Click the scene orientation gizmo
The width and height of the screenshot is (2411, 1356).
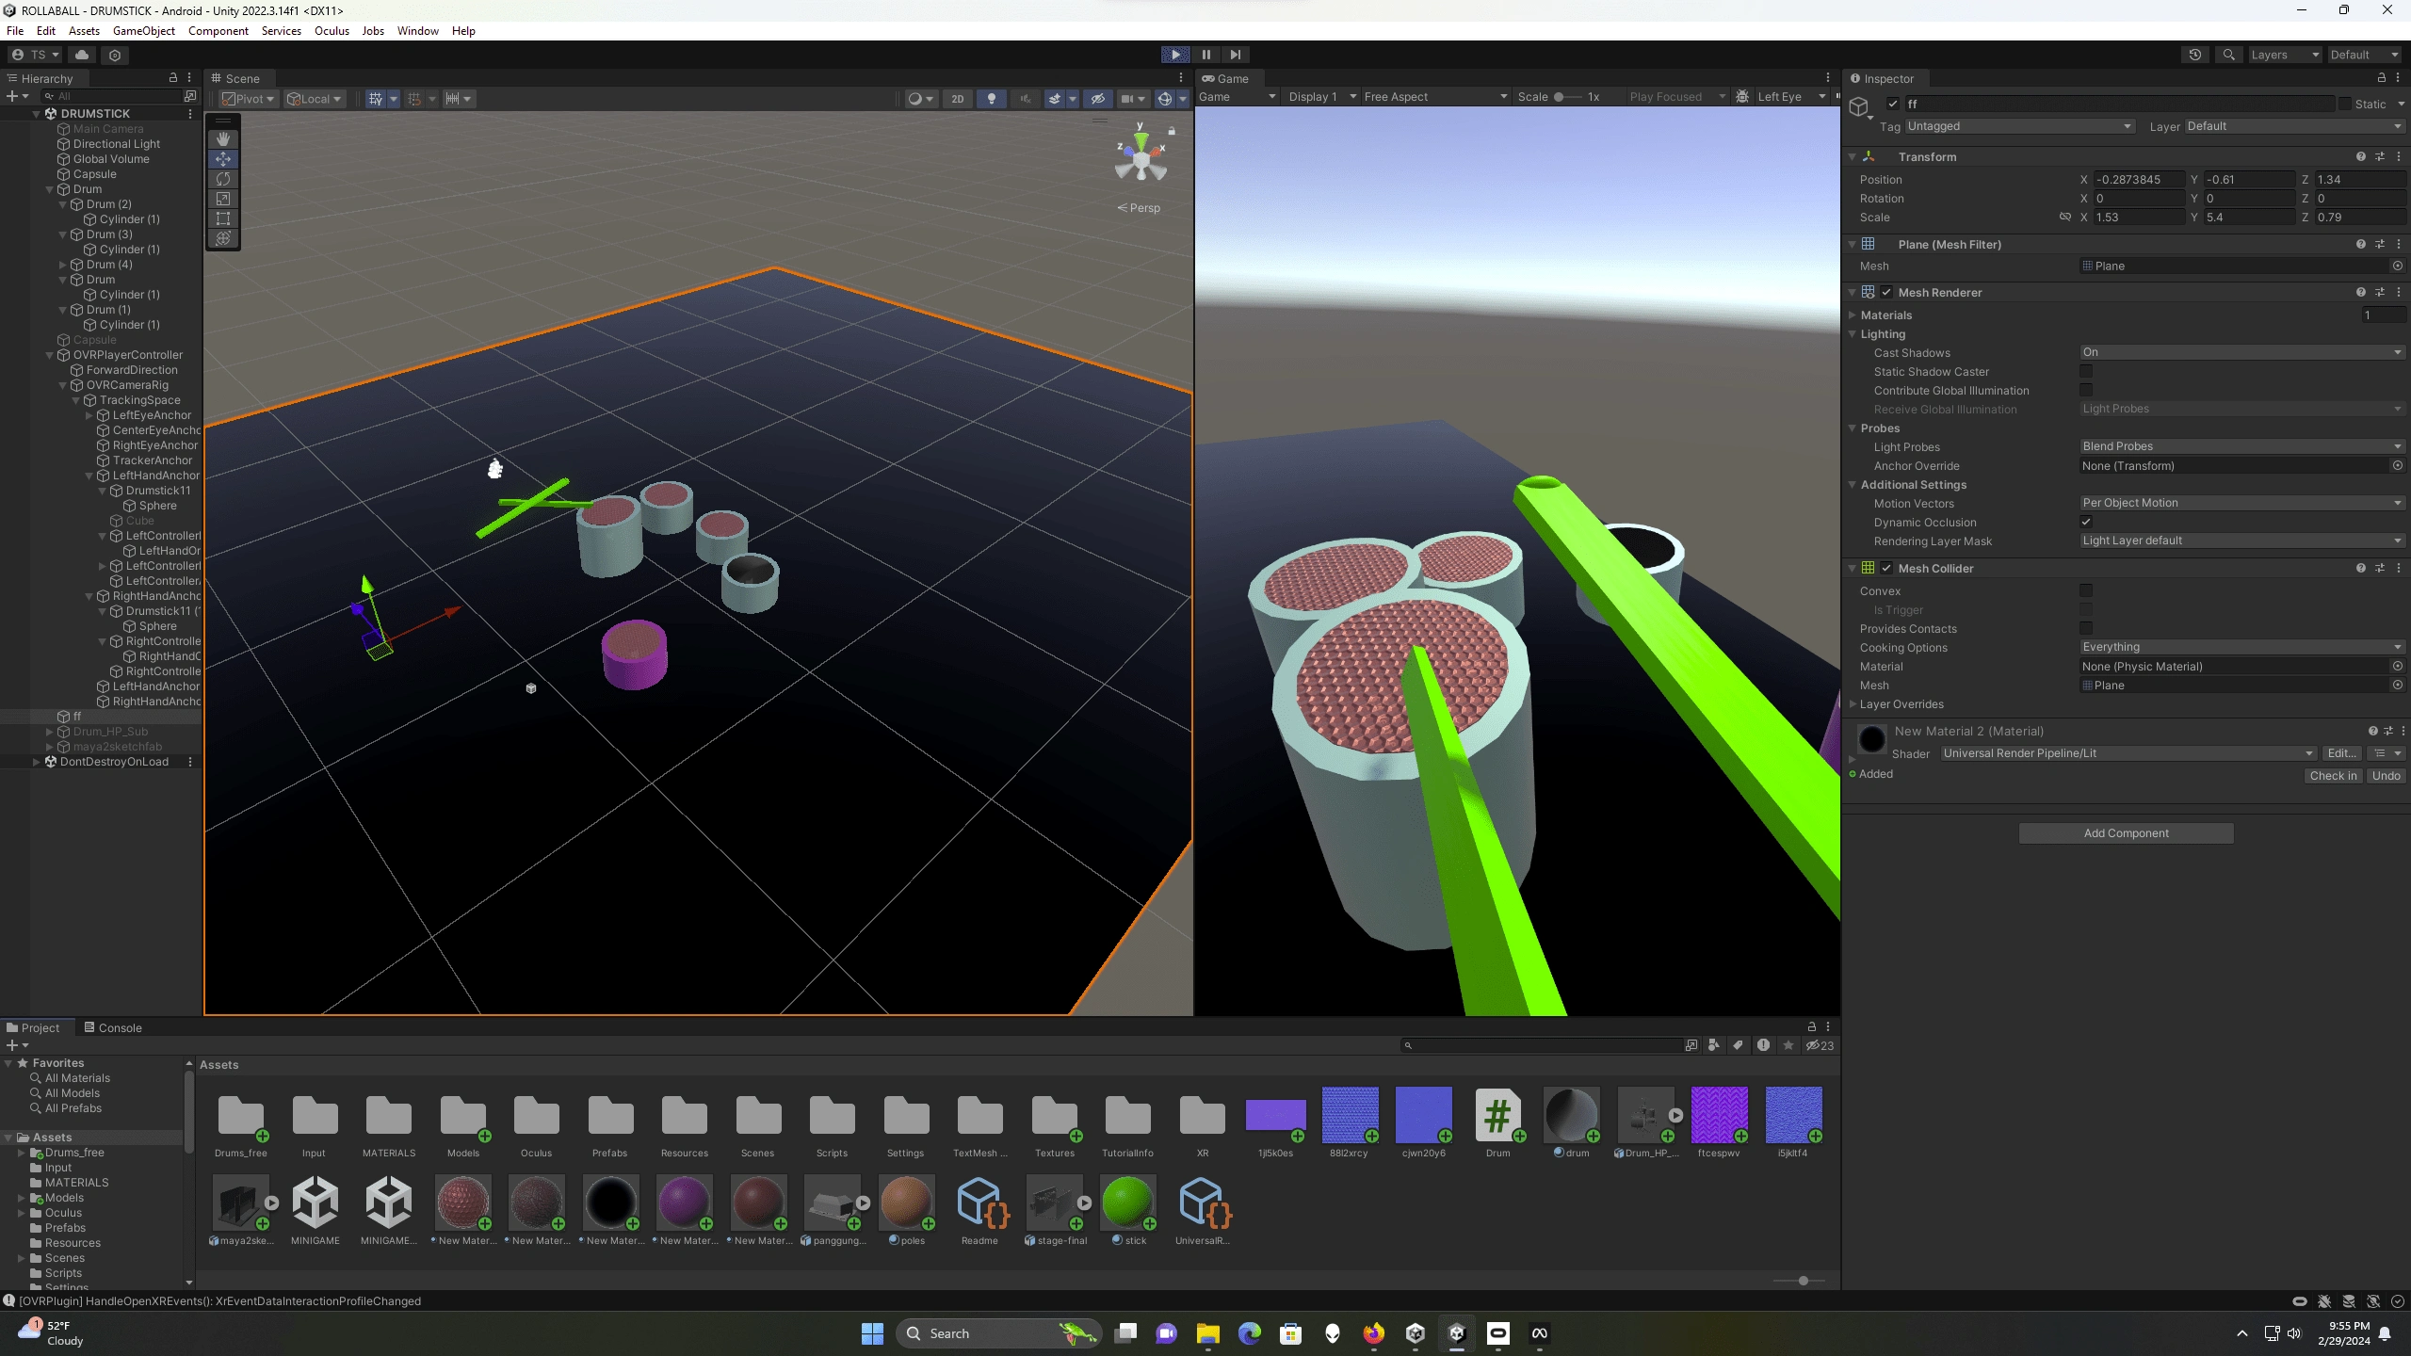click(x=1141, y=158)
